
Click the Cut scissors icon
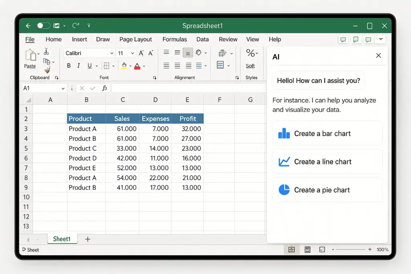click(x=46, y=52)
